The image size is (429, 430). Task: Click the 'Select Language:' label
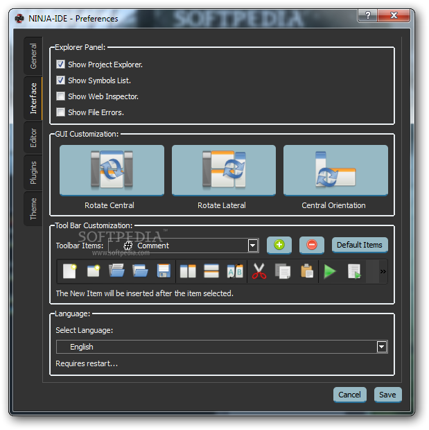[x=85, y=330]
